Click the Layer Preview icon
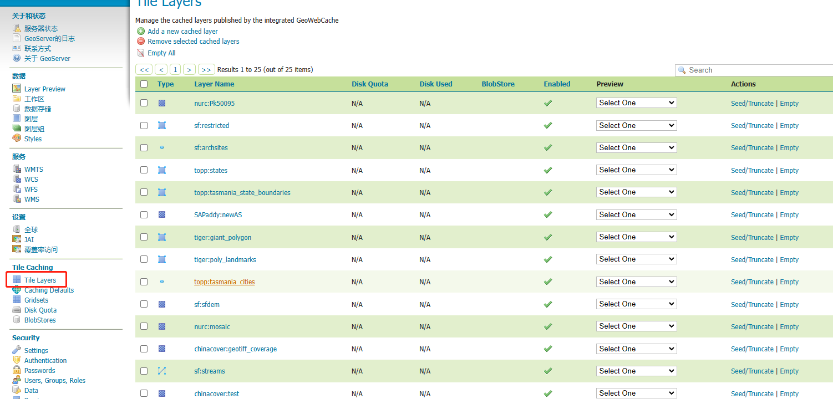Viewport: 833px width, 399px height. (17, 89)
